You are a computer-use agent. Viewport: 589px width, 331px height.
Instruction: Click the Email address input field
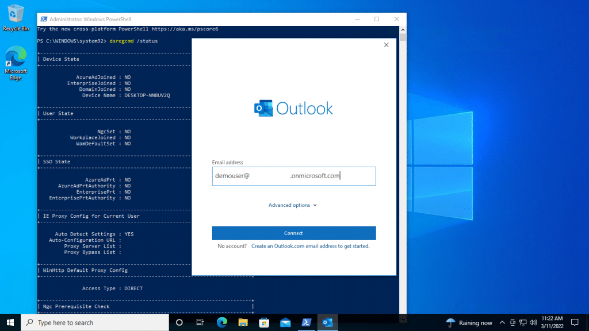click(294, 176)
